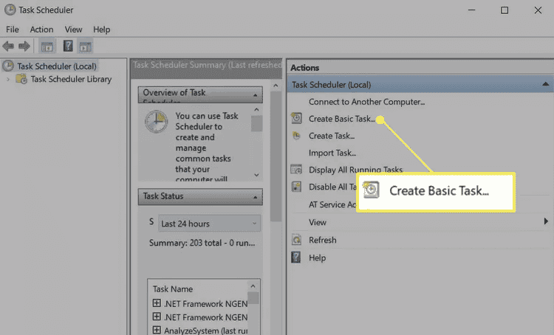Click the Create Basic Task icon in Actions list
Viewport: 554px width, 335px height.
click(296, 118)
